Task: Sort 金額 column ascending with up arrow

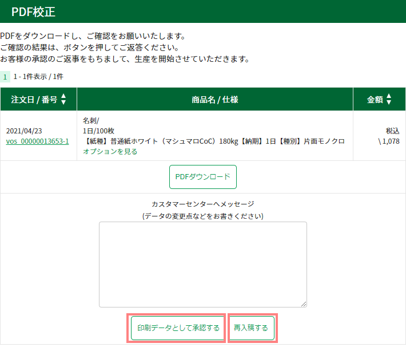Action: point(389,96)
